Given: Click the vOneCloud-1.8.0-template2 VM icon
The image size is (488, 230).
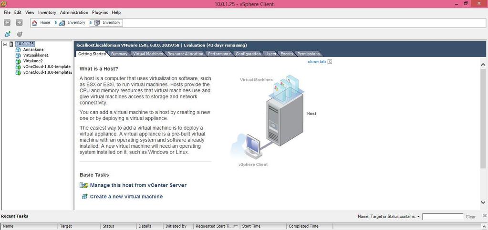Looking at the screenshot, I should point(18,73).
